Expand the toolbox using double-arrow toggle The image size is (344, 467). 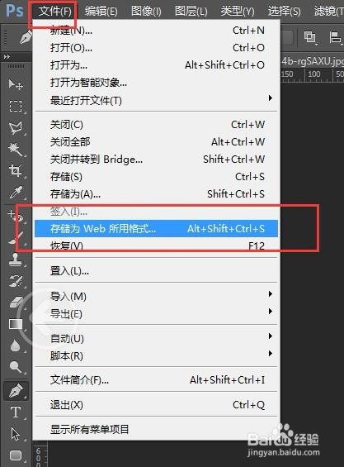point(7,56)
